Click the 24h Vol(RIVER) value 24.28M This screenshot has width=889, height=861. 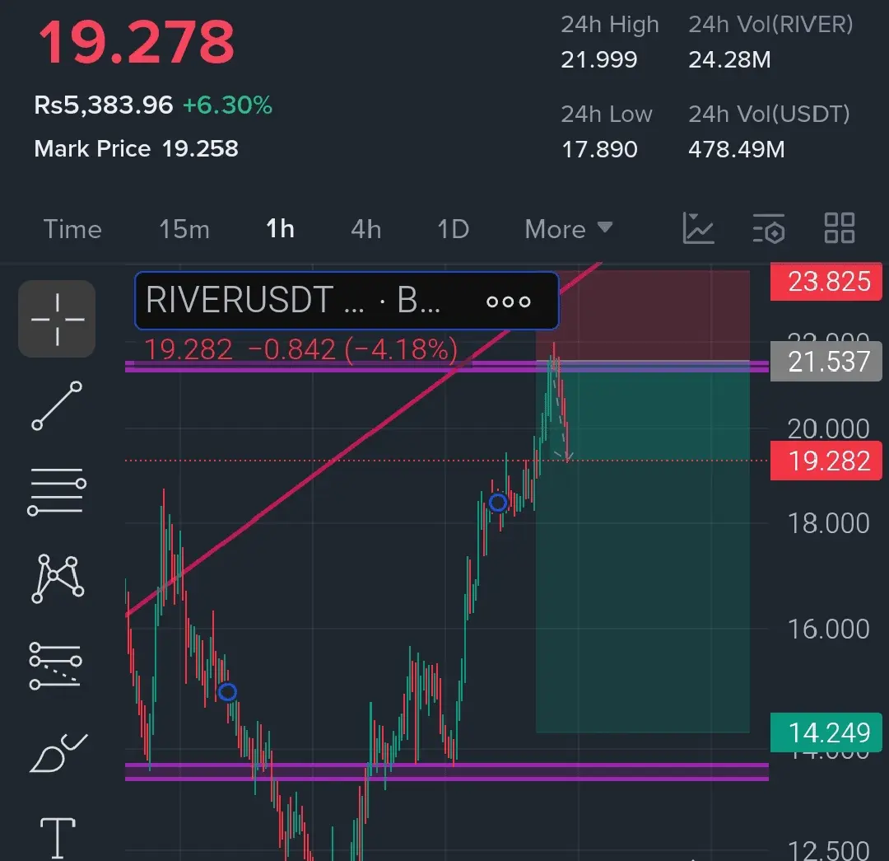[729, 59]
